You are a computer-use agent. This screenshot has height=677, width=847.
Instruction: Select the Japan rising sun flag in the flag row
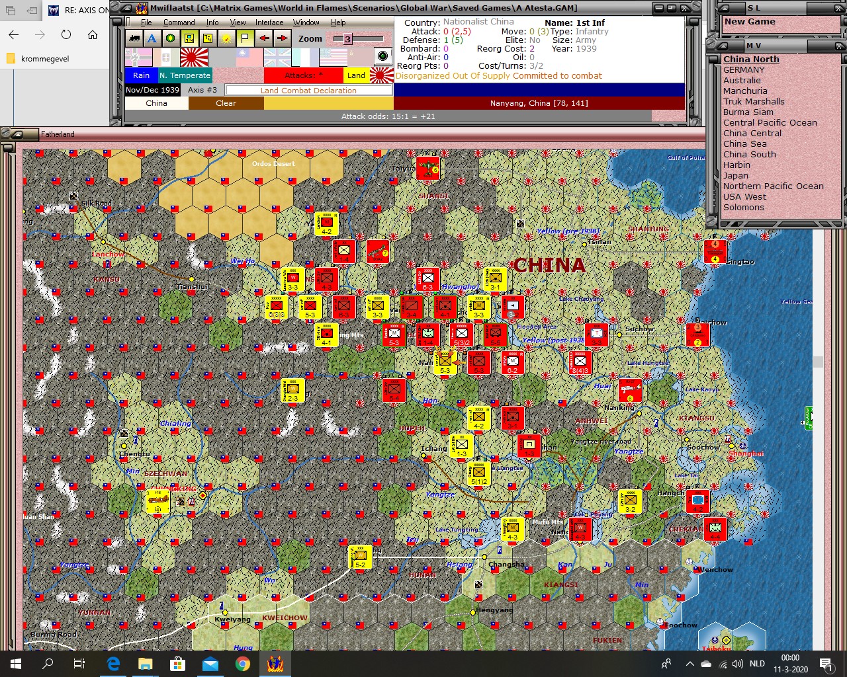click(x=194, y=58)
